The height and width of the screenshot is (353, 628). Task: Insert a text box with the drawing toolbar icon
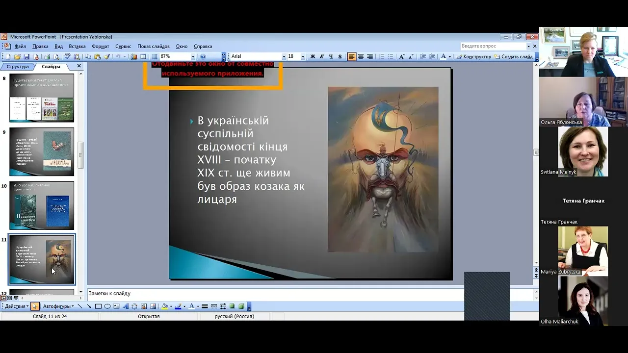116,306
